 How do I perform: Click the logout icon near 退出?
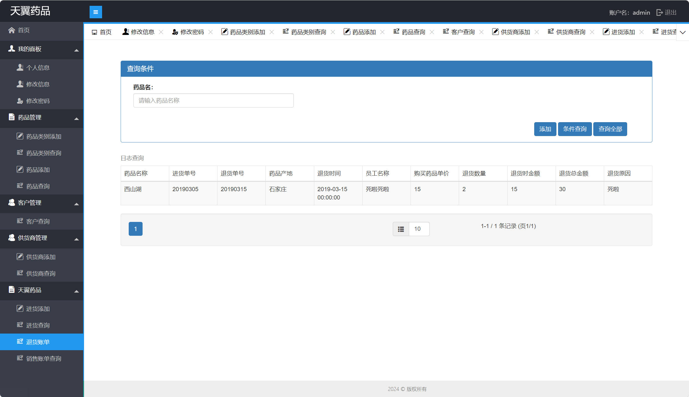[659, 12]
